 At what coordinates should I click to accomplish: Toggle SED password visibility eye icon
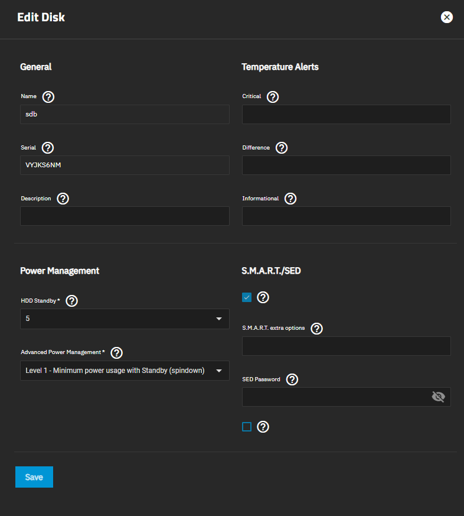click(439, 397)
